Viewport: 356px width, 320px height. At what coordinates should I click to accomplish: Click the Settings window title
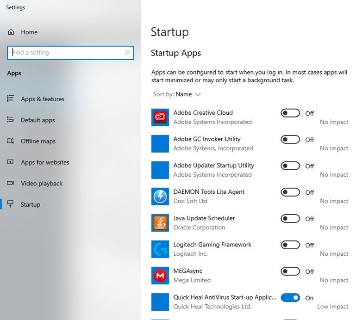pyautogui.click(x=15, y=7)
